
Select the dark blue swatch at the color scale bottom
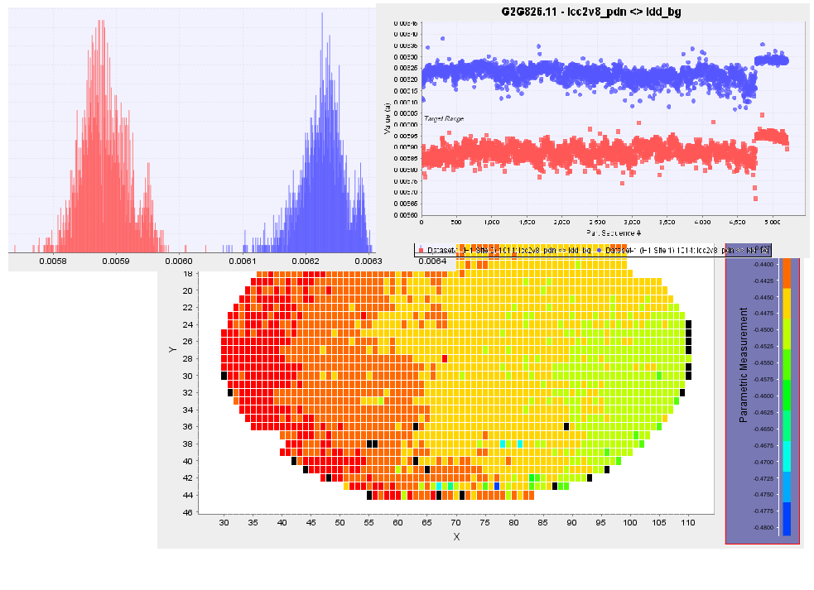[787, 518]
